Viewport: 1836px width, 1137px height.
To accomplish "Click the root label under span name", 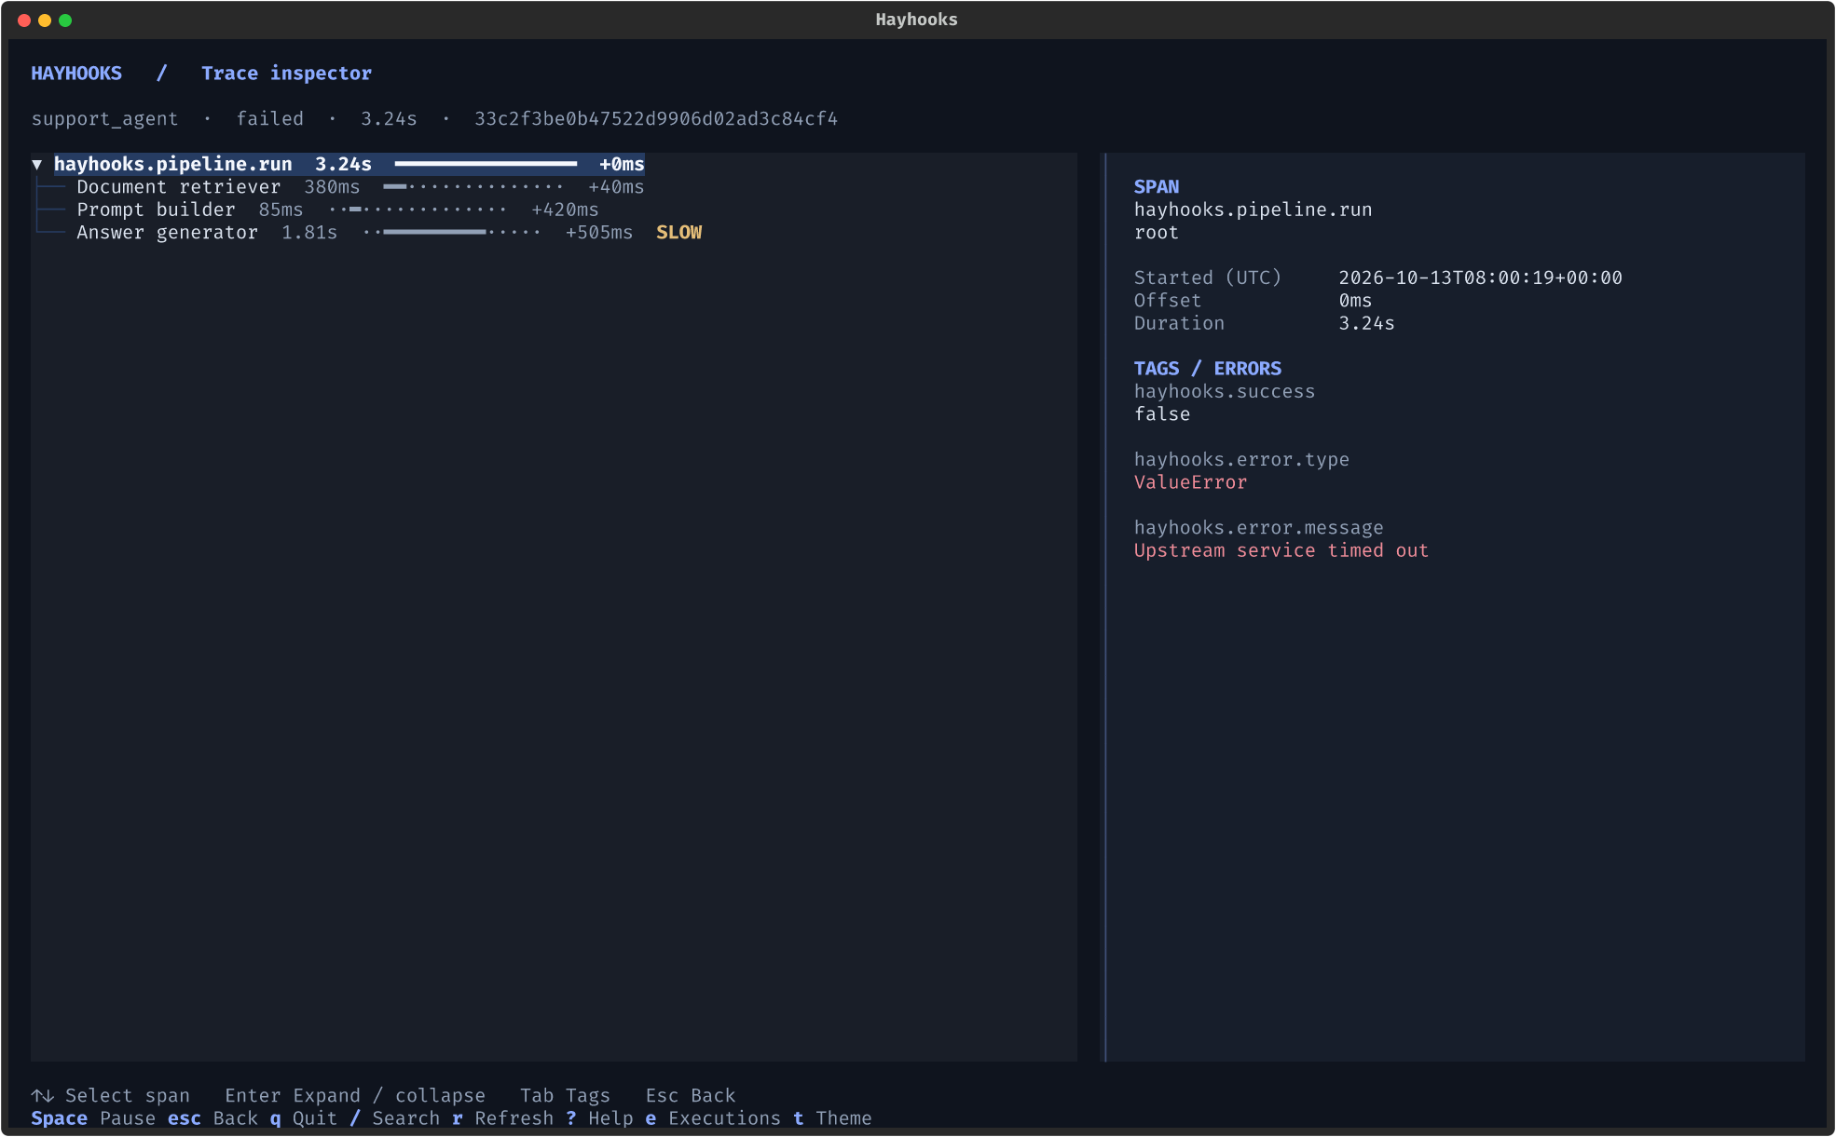I will point(1157,233).
